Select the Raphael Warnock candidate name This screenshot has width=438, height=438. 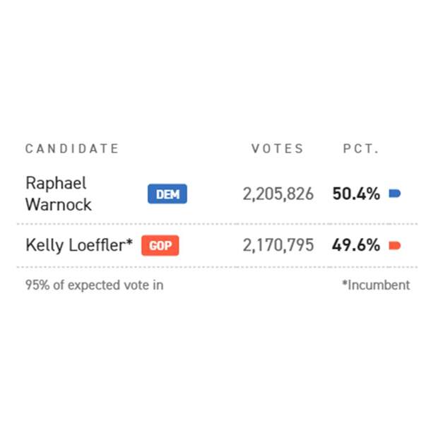59,194
